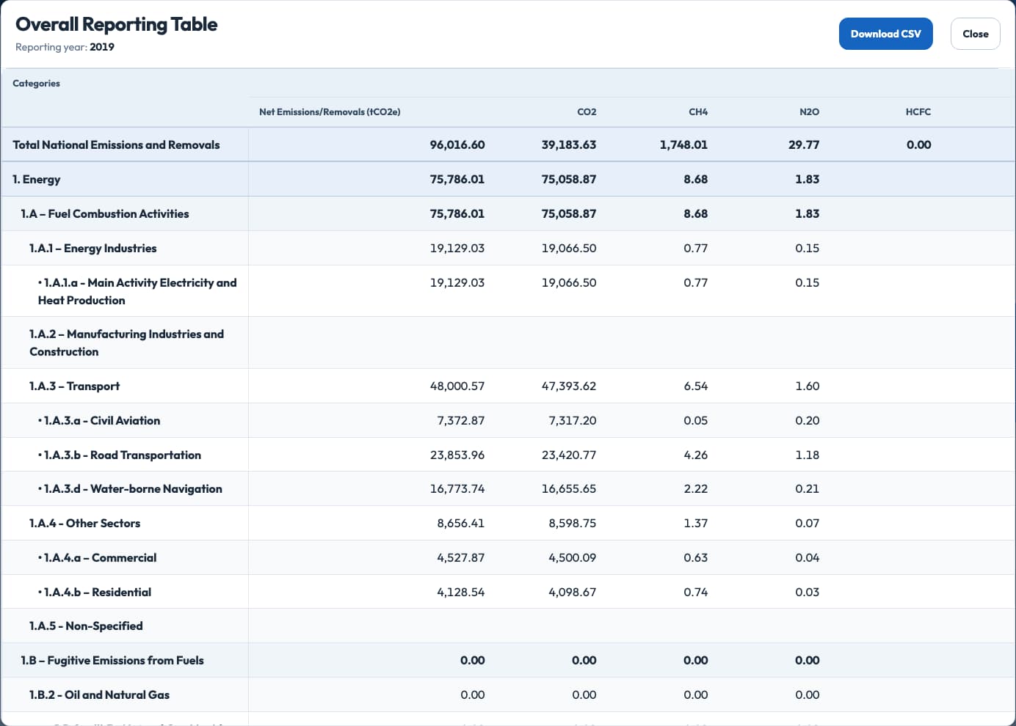Image resolution: width=1016 pixels, height=726 pixels.
Task: Select the reporting year 2019 text
Action: tap(102, 47)
